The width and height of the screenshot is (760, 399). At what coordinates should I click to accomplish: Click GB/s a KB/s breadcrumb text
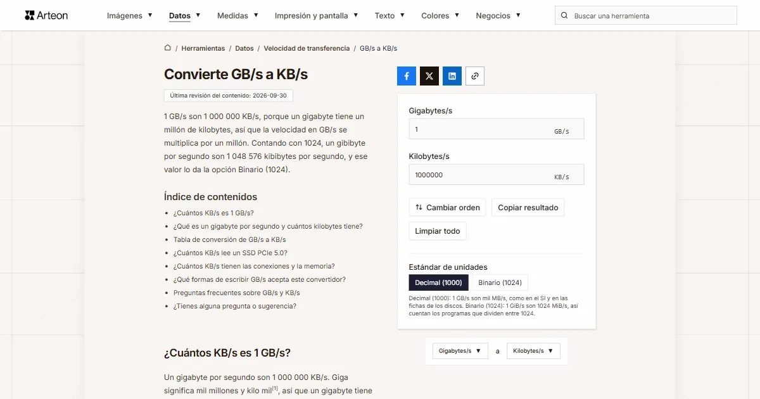(x=379, y=48)
